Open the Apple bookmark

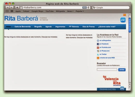click(x=18, y=11)
